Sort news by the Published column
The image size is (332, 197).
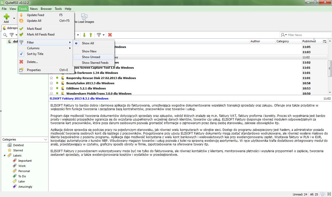tap(312, 41)
